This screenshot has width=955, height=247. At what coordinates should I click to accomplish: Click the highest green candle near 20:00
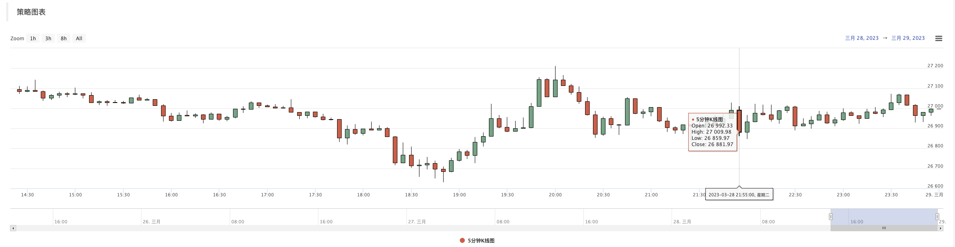555,88
